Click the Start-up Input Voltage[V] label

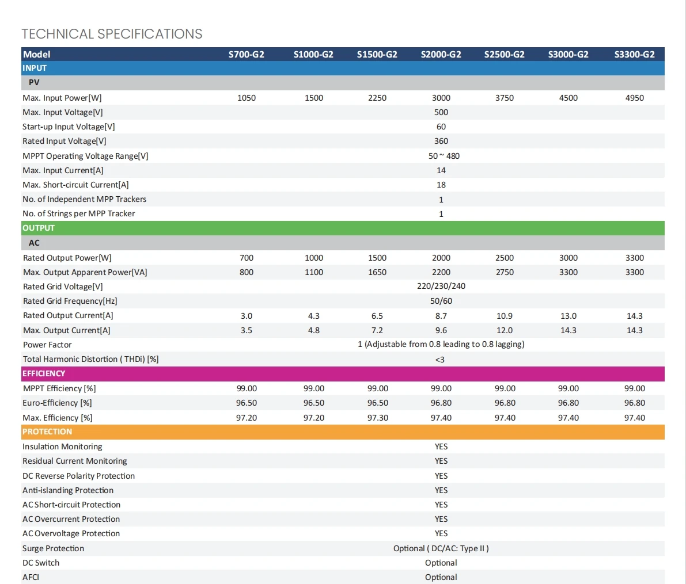click(69, 127)
